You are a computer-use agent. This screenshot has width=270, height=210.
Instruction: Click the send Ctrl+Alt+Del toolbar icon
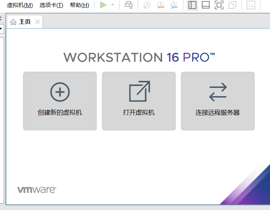(129, 5)
